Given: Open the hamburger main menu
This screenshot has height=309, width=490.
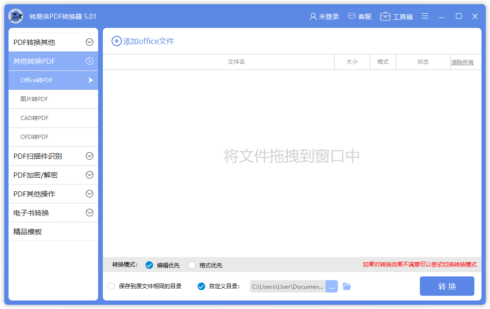Looking at the screenshot, I should 425,16.
